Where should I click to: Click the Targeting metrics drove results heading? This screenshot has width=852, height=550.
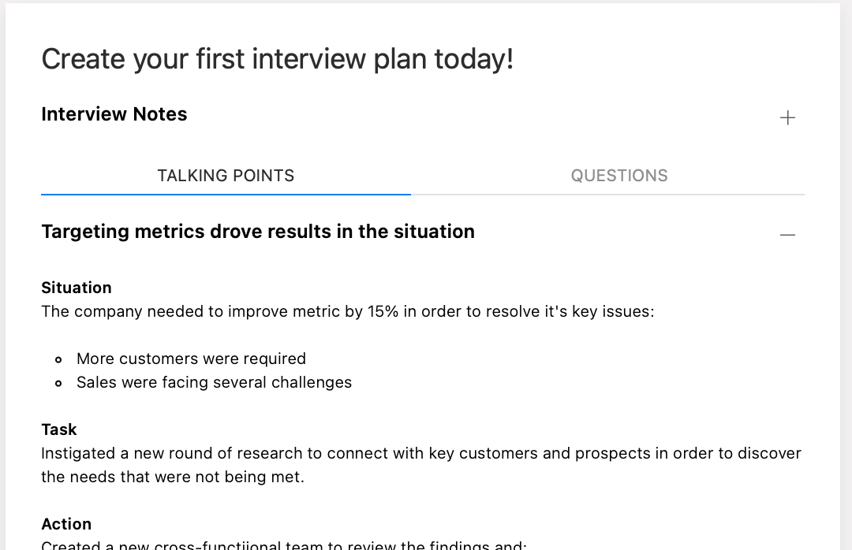click(x=258, y=232)
